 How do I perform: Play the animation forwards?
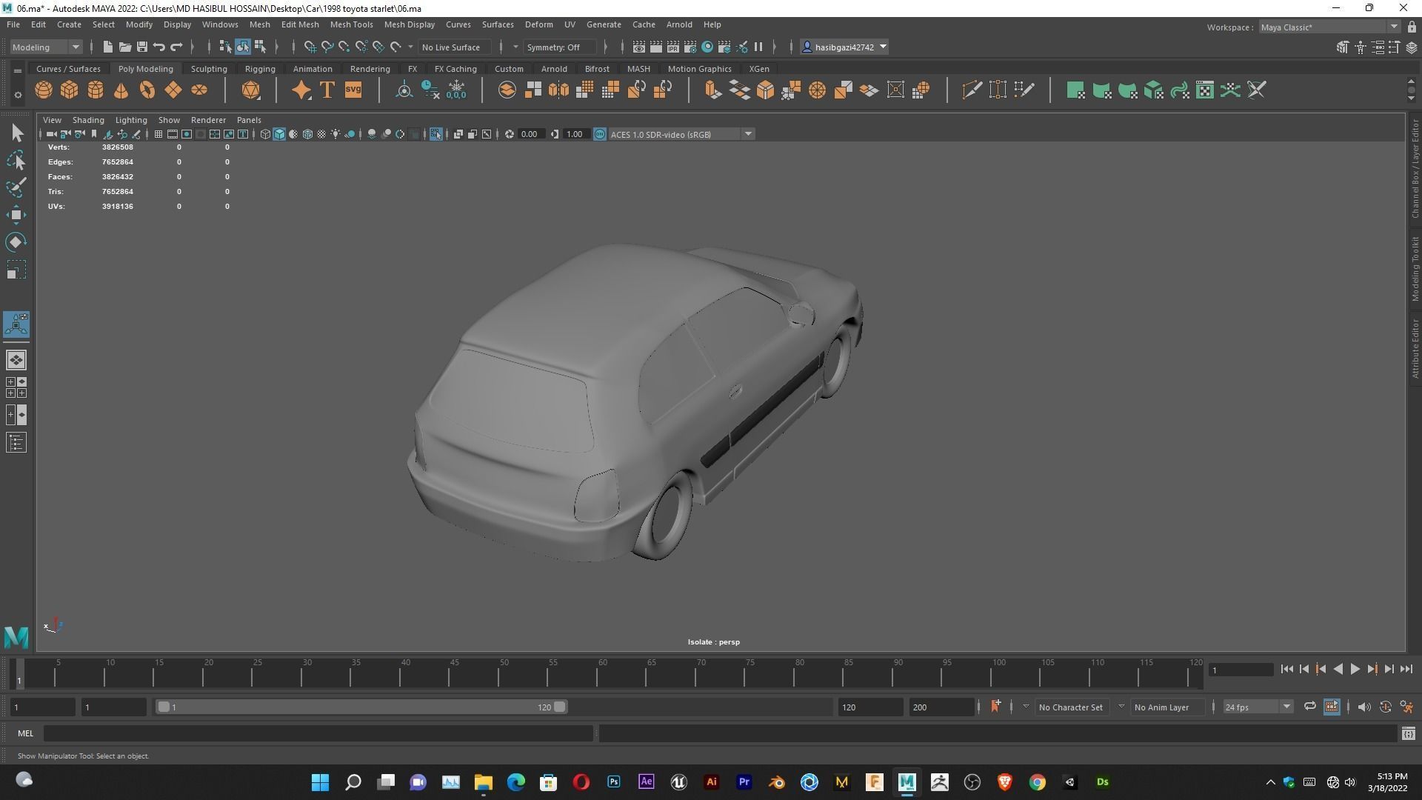[x=1355, y=669]
